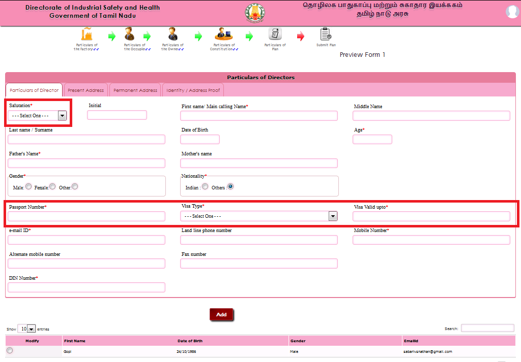521x362 pixels.
Task: Switch to the Permanent Address tab
Action: point(135,90)
